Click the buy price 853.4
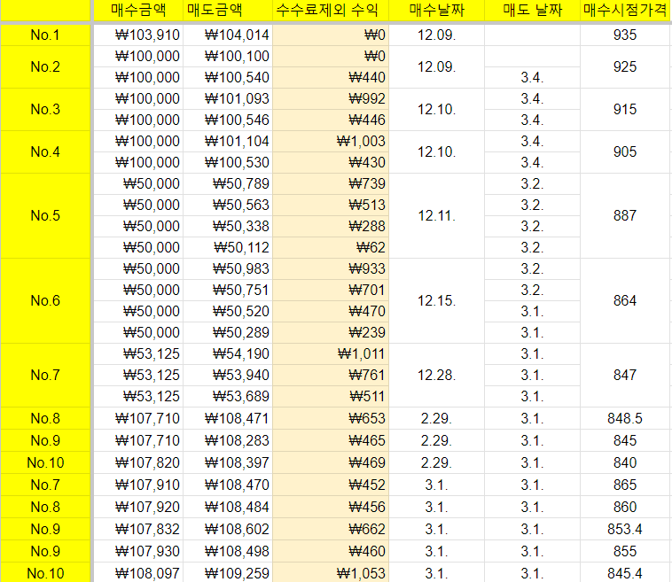This screenshot has height=582, width=672. (625, 530)
